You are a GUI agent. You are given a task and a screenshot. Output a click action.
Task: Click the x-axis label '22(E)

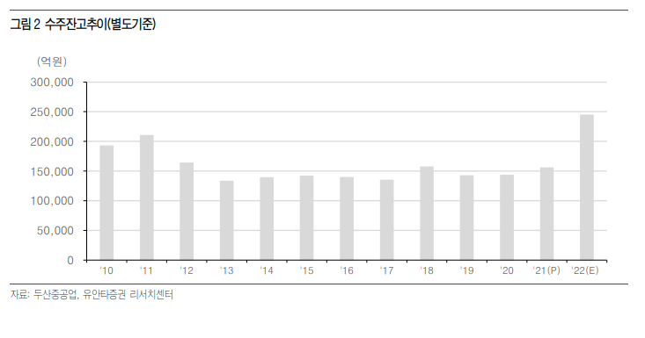585,270
